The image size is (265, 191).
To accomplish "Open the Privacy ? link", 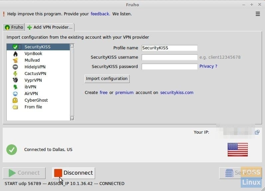I will point(208,66).
